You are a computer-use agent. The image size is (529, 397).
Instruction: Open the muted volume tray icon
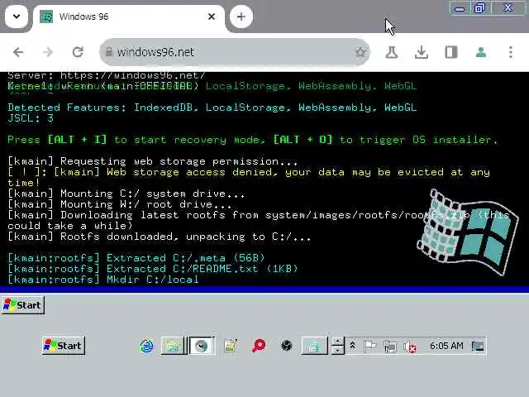click(410, 347)
